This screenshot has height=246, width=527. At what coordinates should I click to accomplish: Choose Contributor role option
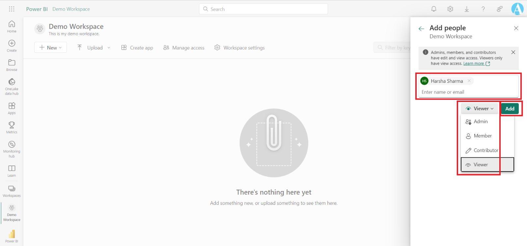pyautogui.click(x=485, y=150)
